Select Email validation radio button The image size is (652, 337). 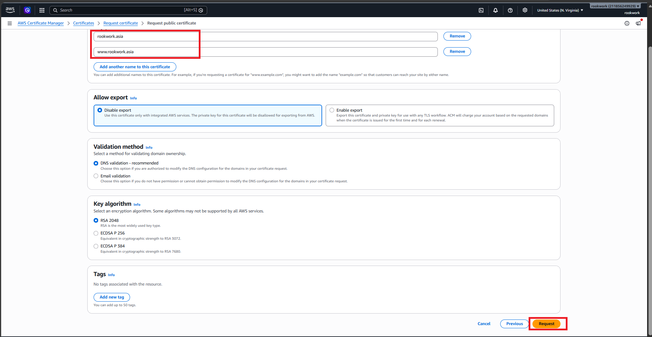[96, 176]
